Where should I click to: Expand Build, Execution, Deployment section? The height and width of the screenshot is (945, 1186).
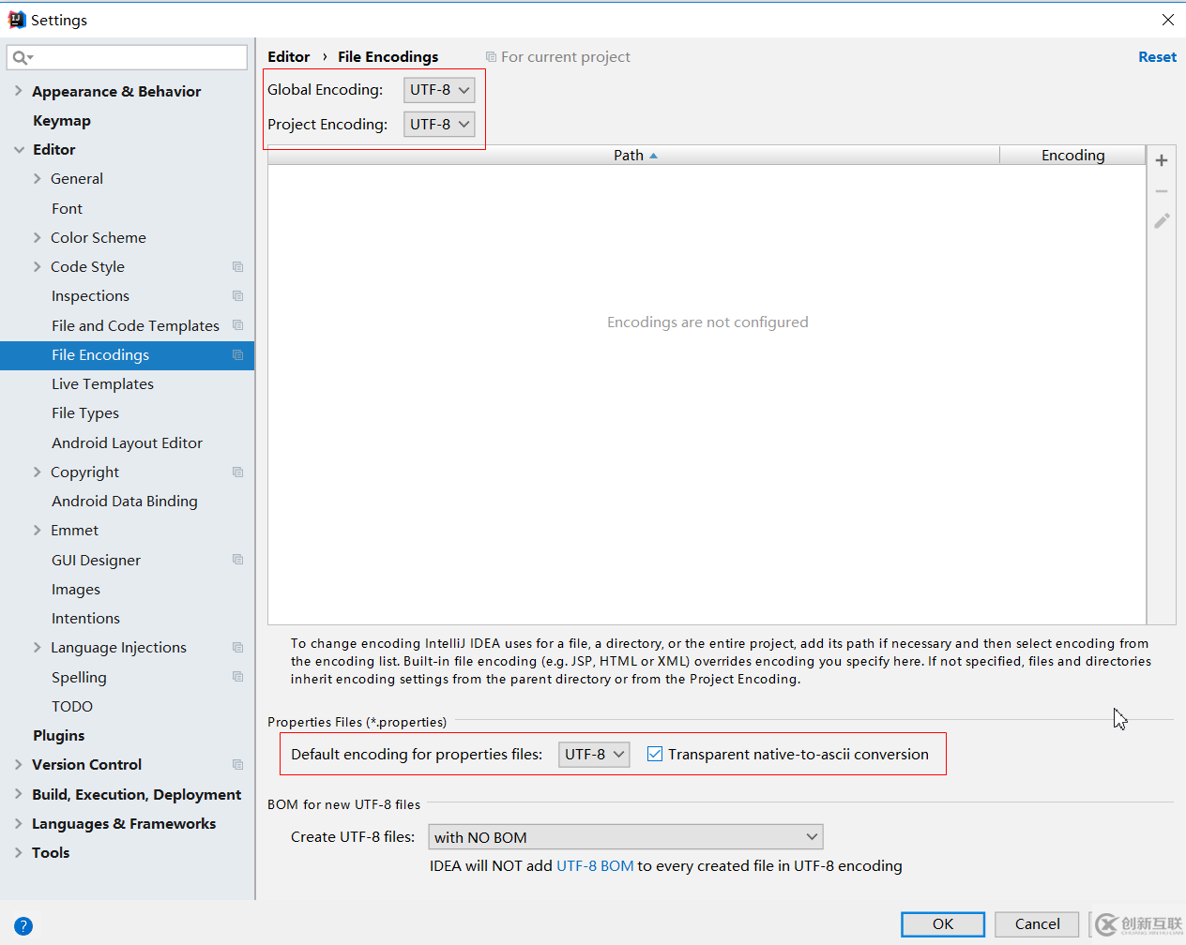(x=19, y=794)
